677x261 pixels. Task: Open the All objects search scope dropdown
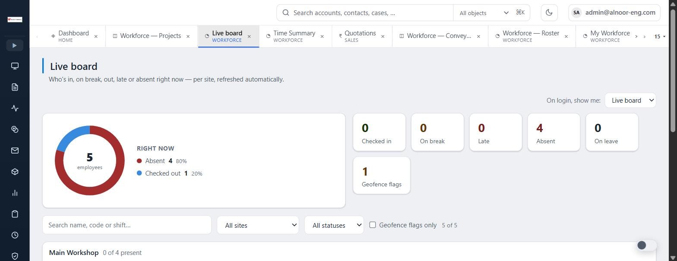484,13
